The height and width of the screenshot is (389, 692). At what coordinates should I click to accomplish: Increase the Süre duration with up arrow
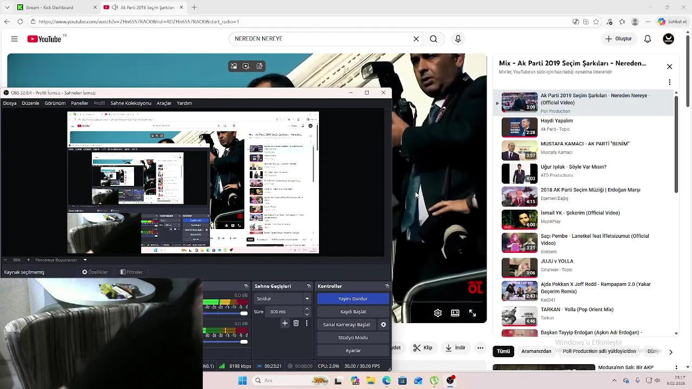[307, 309]
